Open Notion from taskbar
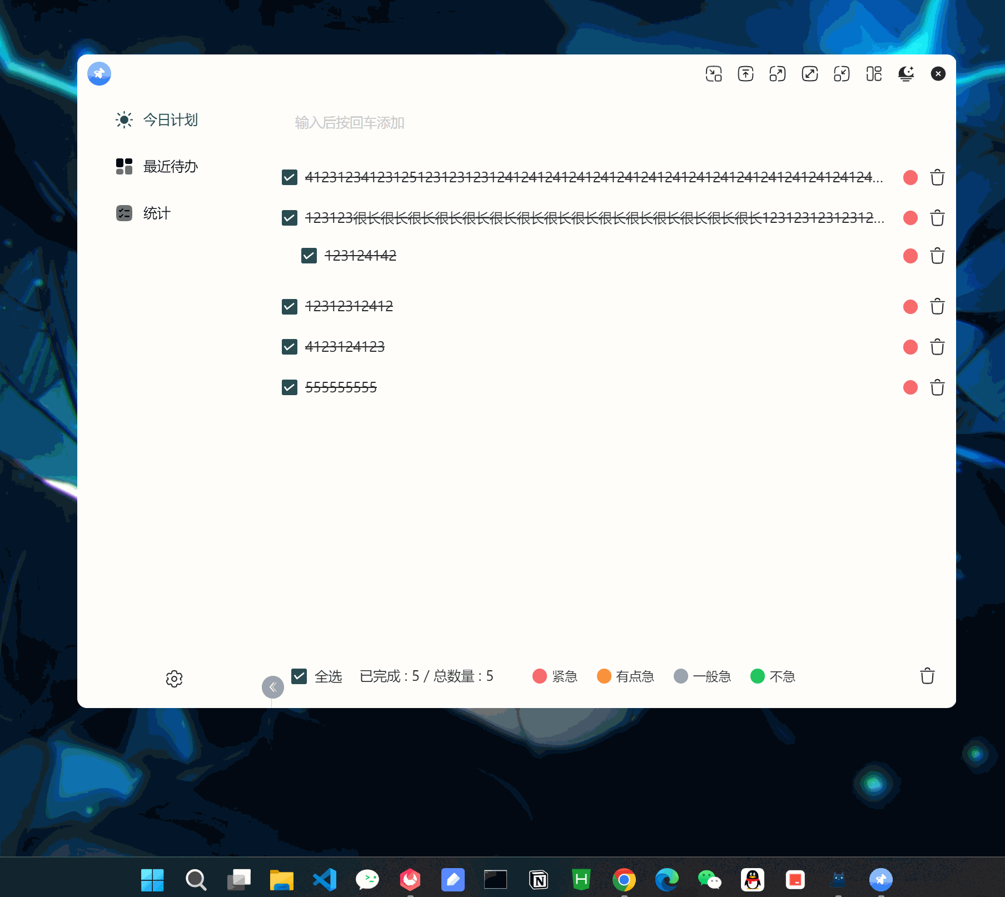Screen dimensions: 1005x897 (539, 880)
